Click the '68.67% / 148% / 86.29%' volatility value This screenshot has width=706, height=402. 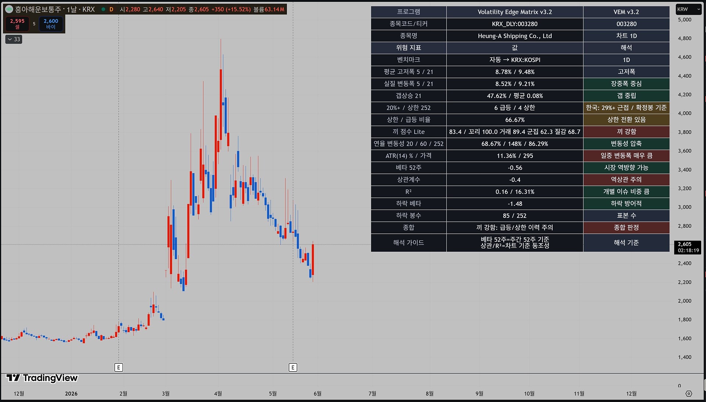coord(515,144)
